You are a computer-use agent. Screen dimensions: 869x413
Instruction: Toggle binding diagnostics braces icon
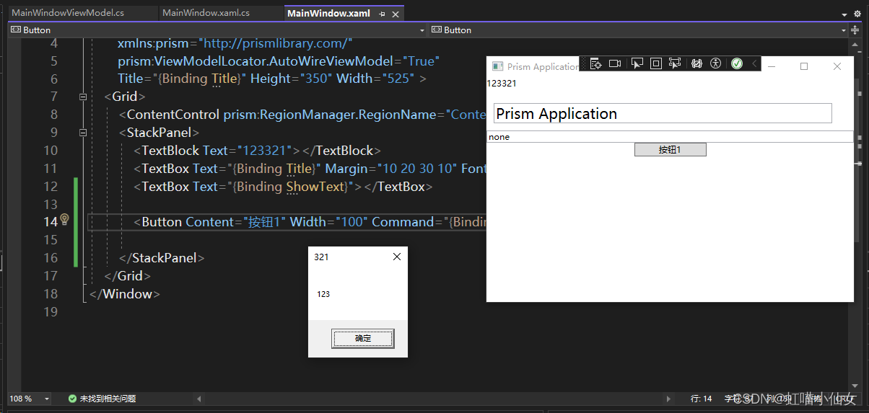pos(696,64)
